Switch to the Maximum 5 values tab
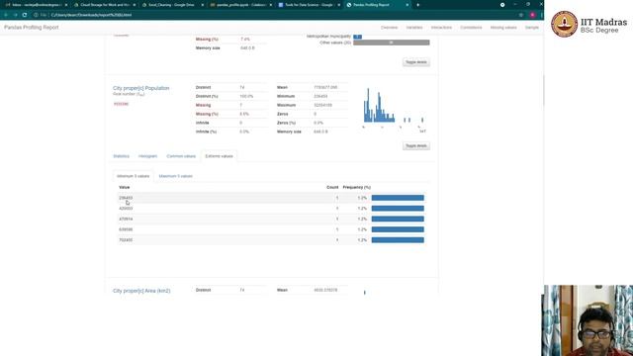Image resolution: width=633 pixels, height=356 pixels. (x=176, y=176)
